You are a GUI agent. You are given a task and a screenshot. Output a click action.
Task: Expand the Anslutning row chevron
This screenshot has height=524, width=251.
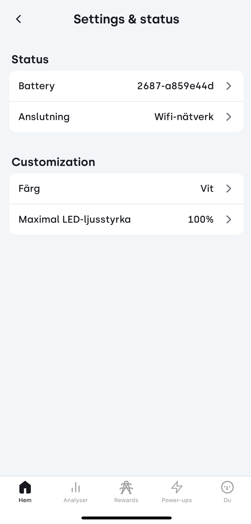(229, 117)
